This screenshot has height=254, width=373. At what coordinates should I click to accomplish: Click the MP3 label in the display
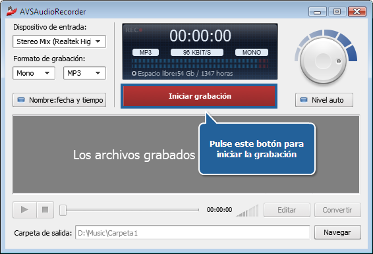click(x=146, y=52)
